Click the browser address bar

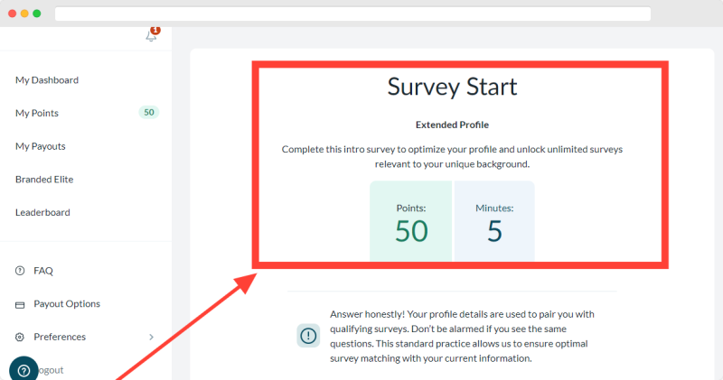tap(352, 14)
